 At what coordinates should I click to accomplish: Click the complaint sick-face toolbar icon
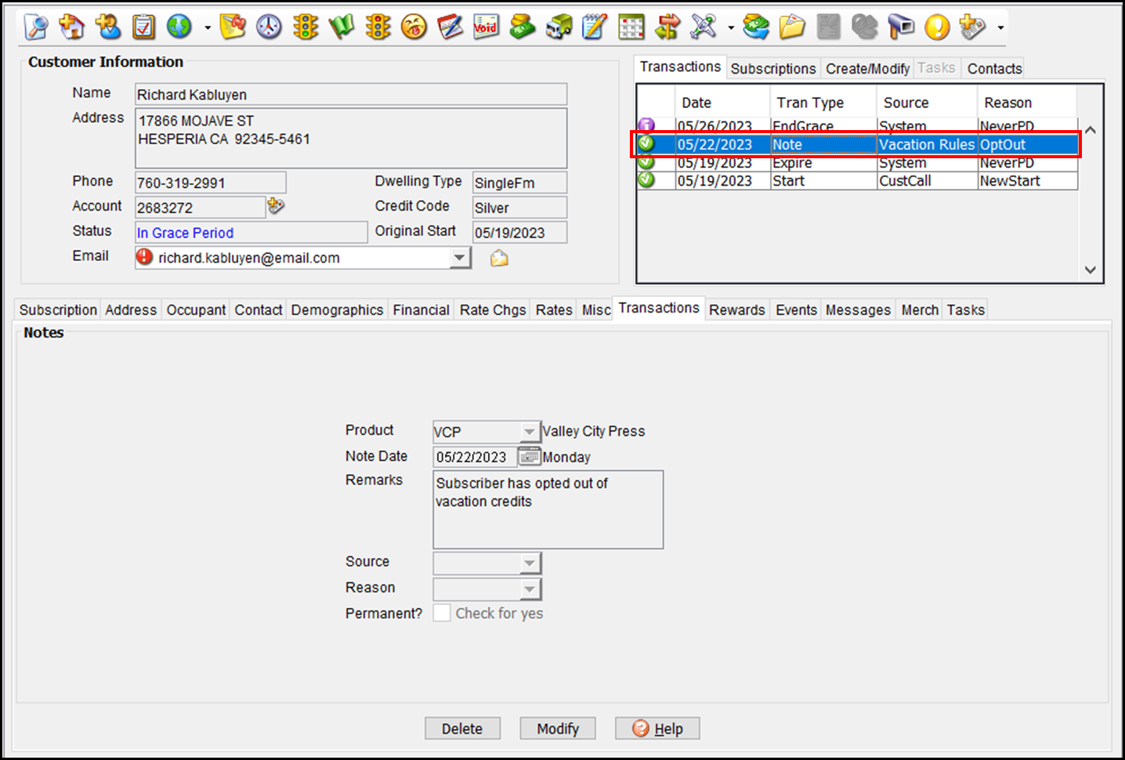click(414, 27)
